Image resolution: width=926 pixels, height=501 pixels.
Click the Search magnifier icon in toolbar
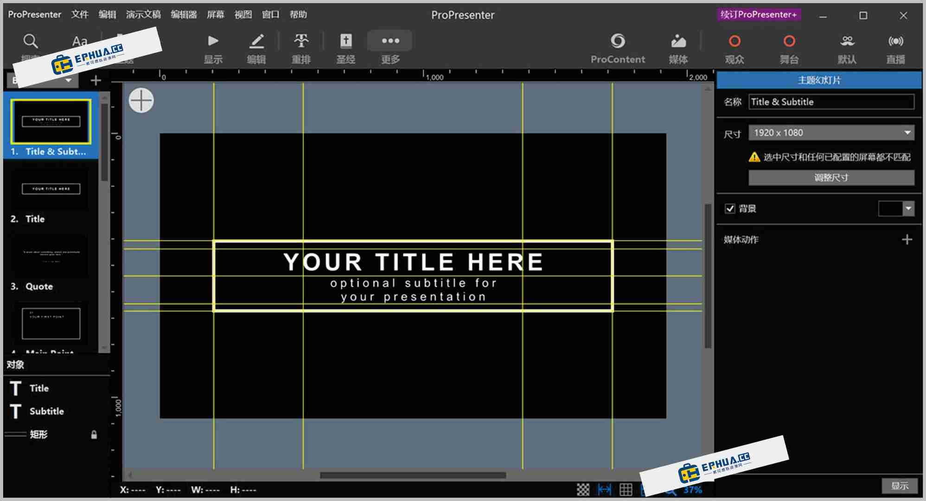click(x=31, y=41)
